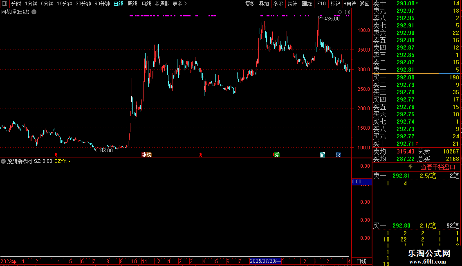Add stock via +自选 button

click(x=350, y=4)
